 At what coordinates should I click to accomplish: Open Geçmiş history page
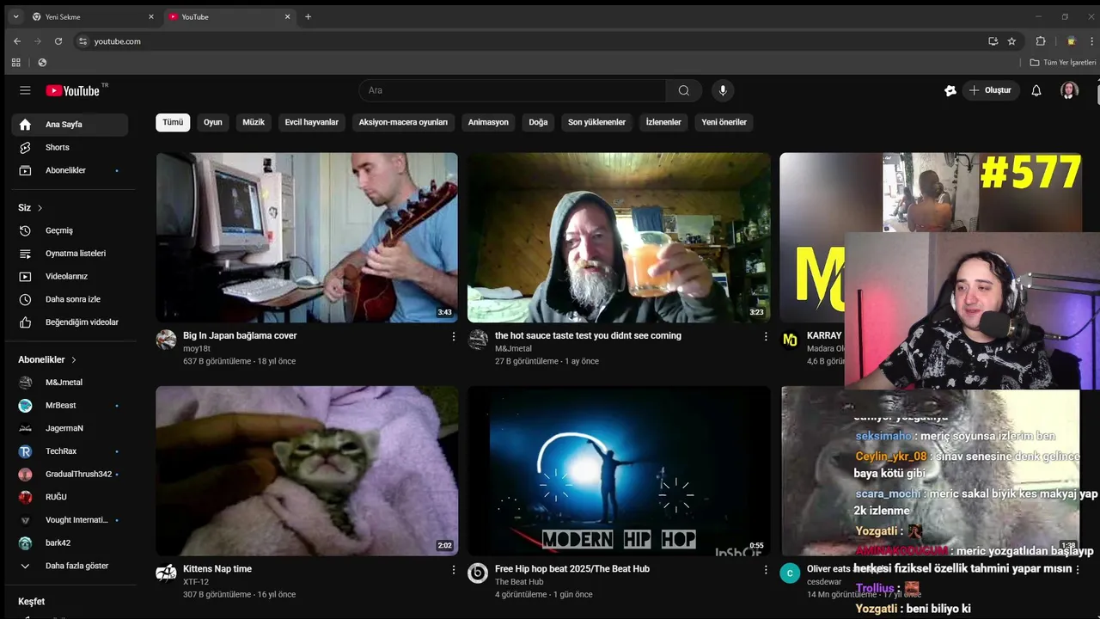pos(70,230)
